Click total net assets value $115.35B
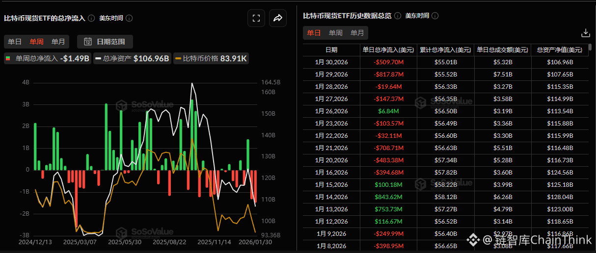The height and width of the screenshot is (253, 596). 560,87
